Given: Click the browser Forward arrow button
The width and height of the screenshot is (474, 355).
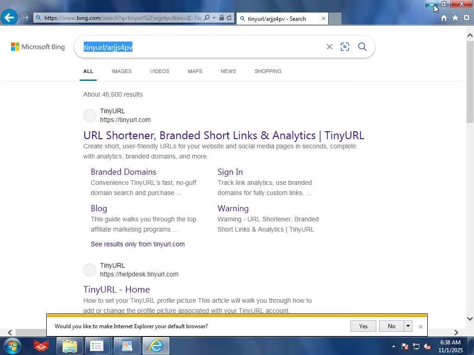Looking at the screenshot, I should [25, 18].
